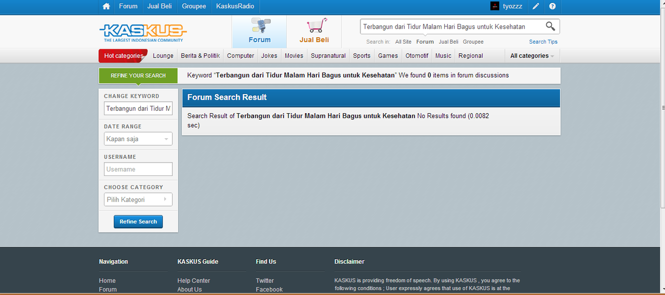Click the main search text field
The height and width of the screenshot is (295, 665).
452,26
